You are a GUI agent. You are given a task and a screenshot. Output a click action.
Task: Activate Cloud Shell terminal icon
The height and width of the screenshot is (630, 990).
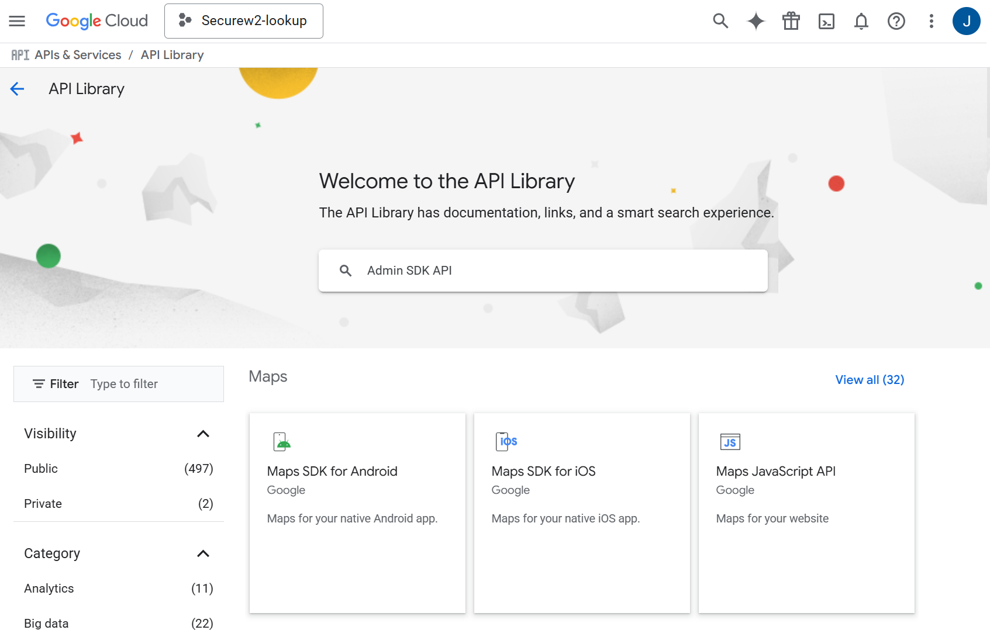826,21
